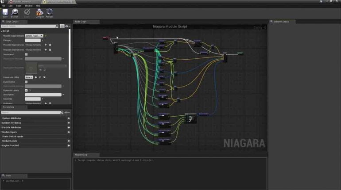Add new parameter to Module Locals
341x190 pixels.
pyautogui.click(x=69, y=141)
